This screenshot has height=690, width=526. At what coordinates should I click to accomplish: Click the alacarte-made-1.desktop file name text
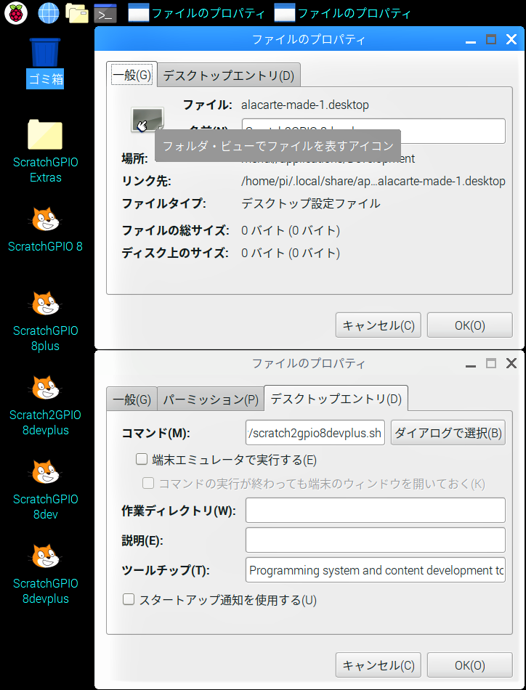point(305,105)
